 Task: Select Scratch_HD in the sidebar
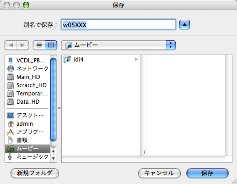click(x=27, y=85)
